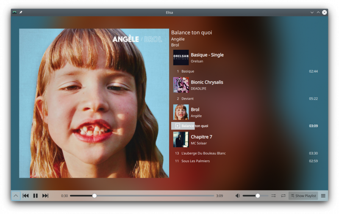The height and width of the screenshot is (214, 339).
Task: Open the hamburger application menu
Action: pyautogui.click(x=323, y=196)
